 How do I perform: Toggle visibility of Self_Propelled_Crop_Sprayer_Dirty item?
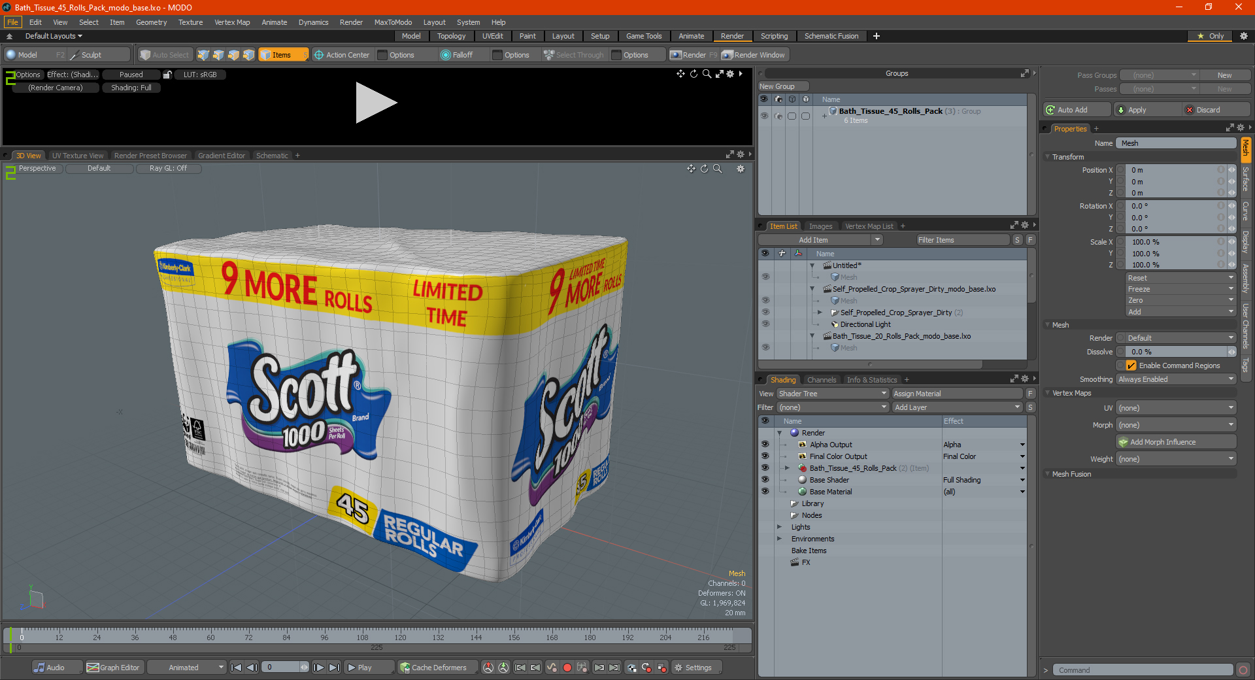click(765, 313)
